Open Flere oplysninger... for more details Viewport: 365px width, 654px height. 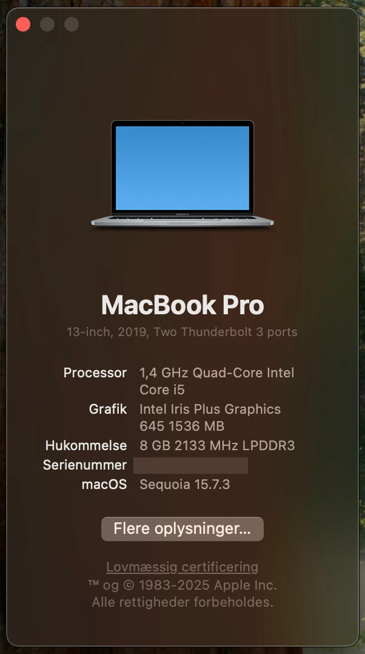182,529
